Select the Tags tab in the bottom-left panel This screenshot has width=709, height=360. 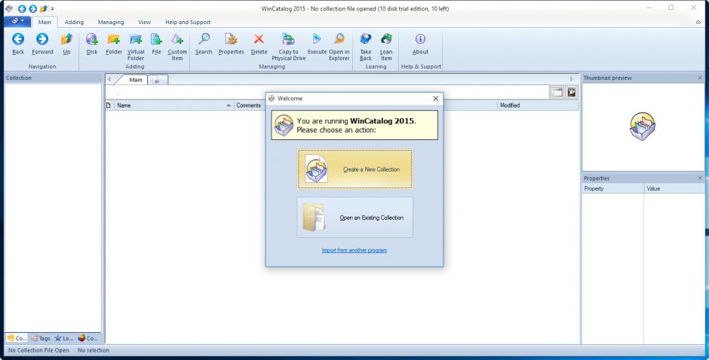click(41, 338)
